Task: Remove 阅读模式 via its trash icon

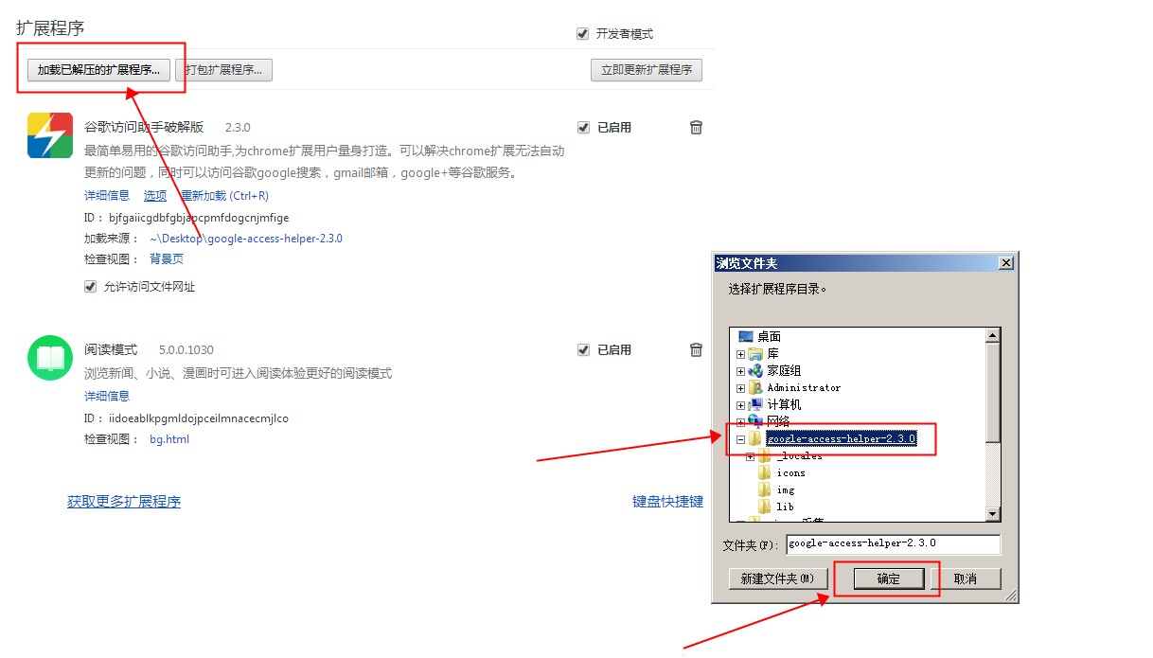Action: click(696, 349)
